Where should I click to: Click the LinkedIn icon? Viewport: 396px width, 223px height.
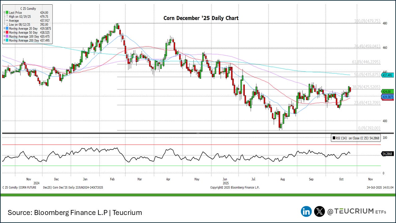pos(306,212)
